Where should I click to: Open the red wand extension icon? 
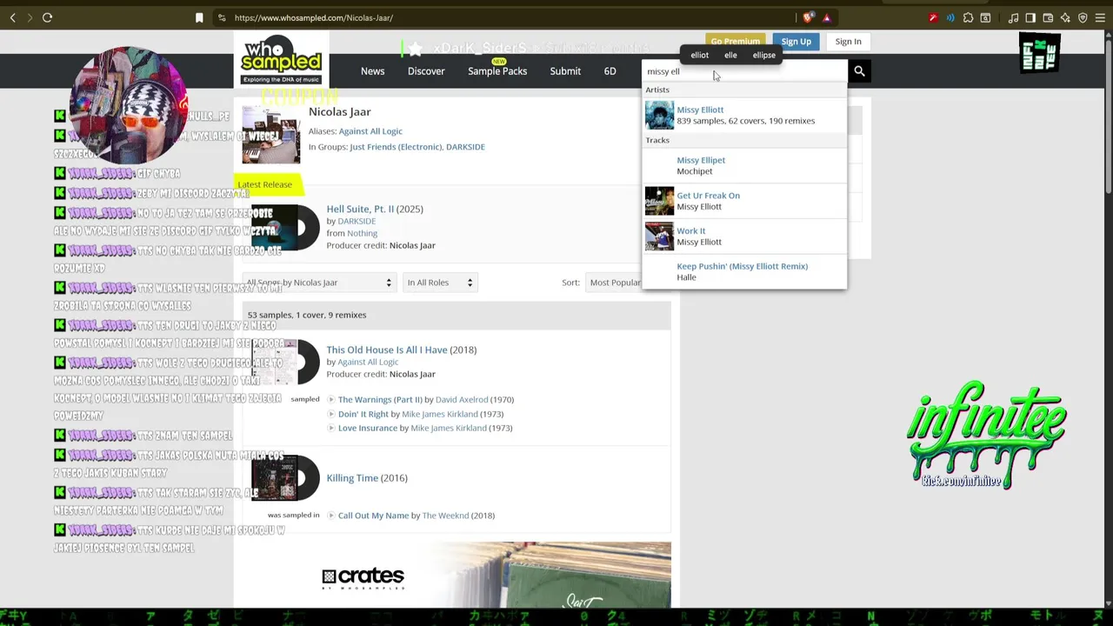click(x=933, y=17)
